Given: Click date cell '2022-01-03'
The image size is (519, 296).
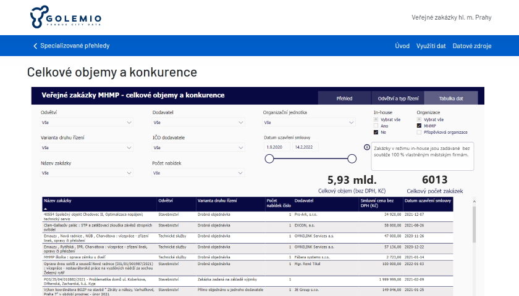Looking at the screenshot, I should click(414, 264).
